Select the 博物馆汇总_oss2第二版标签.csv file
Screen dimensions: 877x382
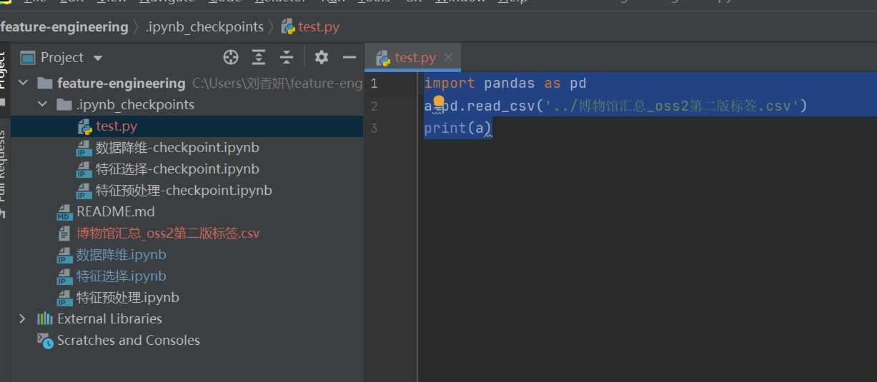pyautogui.click(x=167, y=233)
